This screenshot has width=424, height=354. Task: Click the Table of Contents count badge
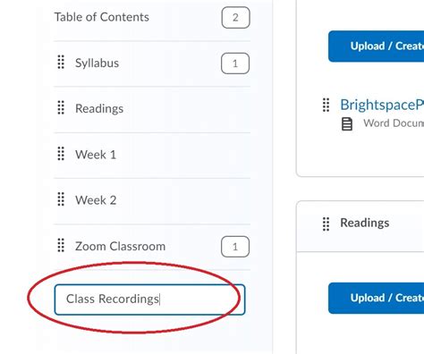235,18
